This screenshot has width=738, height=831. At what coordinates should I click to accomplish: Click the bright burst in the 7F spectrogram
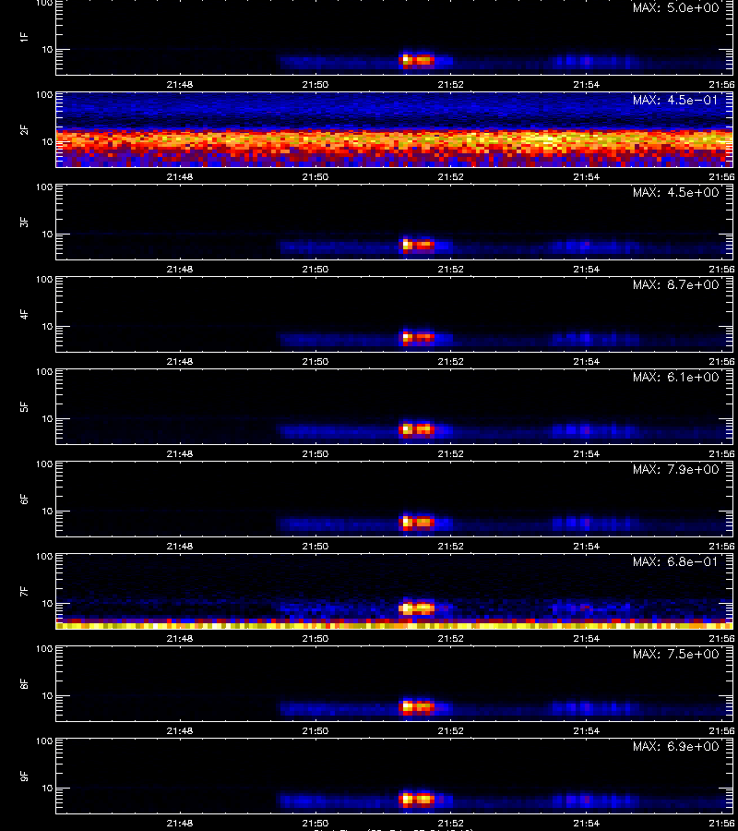[x=417, y=608]
